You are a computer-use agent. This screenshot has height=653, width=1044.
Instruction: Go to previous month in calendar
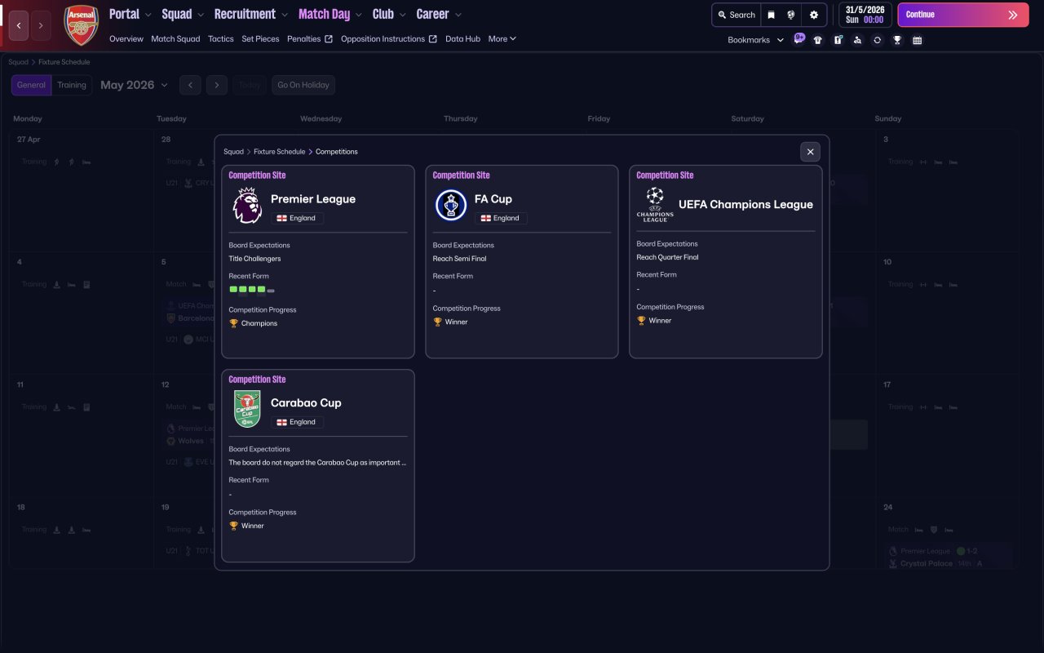pyautogui.click(x=190, y=85)
